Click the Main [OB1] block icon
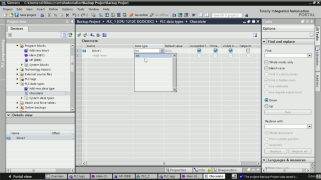 click(x=26, y=55)
